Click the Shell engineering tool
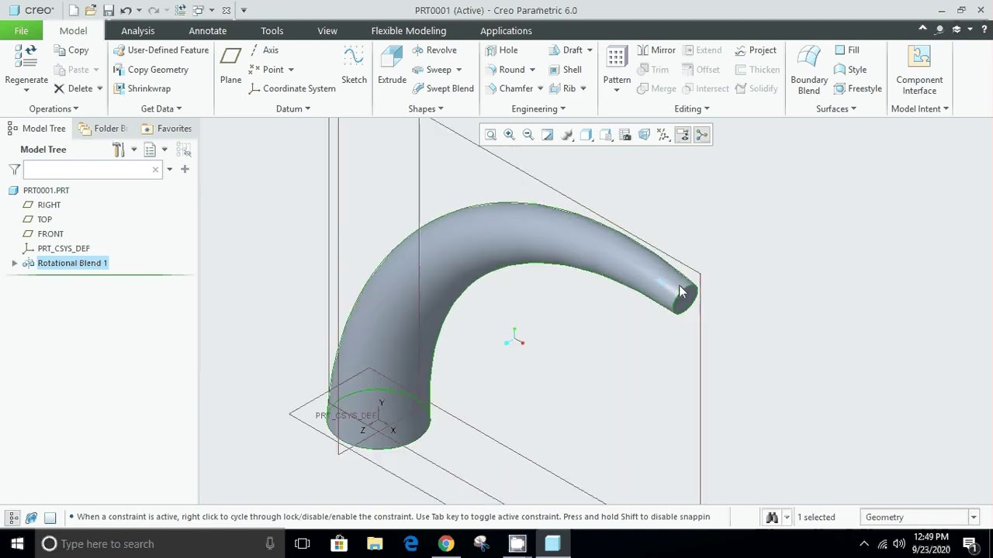This screenshot has height=558, width=993. (x=565, y=70)
